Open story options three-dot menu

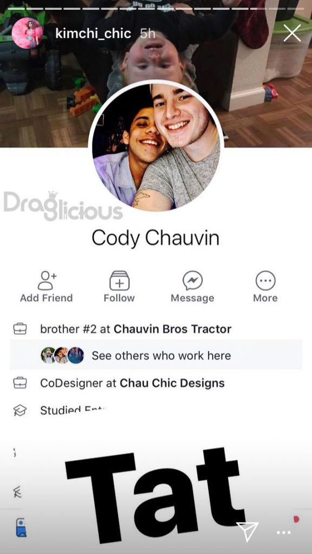pyautogui.click(x=283, y=532)
